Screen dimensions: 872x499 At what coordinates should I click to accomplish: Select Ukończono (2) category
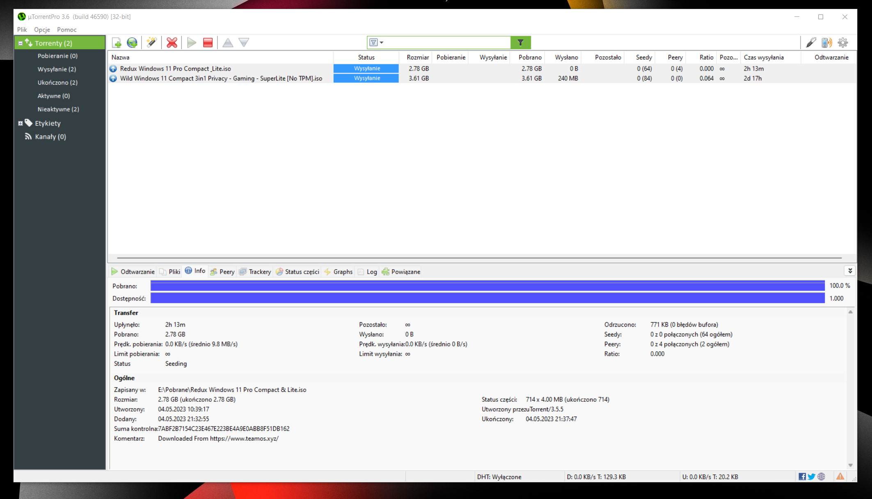[x=57, y=82]
